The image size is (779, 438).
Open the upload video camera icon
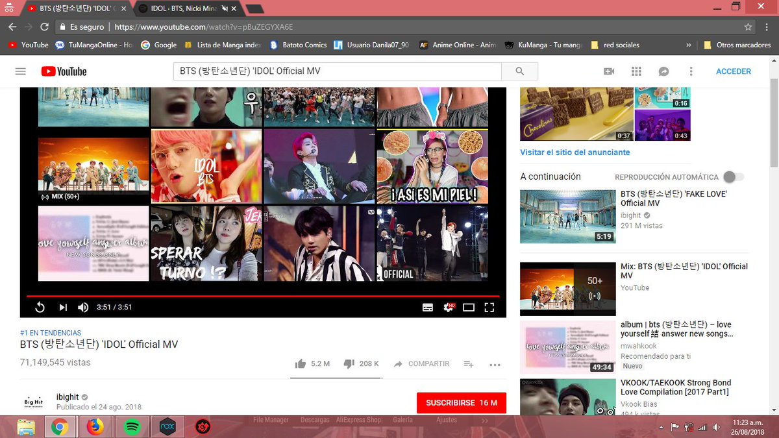click(609, 71)
